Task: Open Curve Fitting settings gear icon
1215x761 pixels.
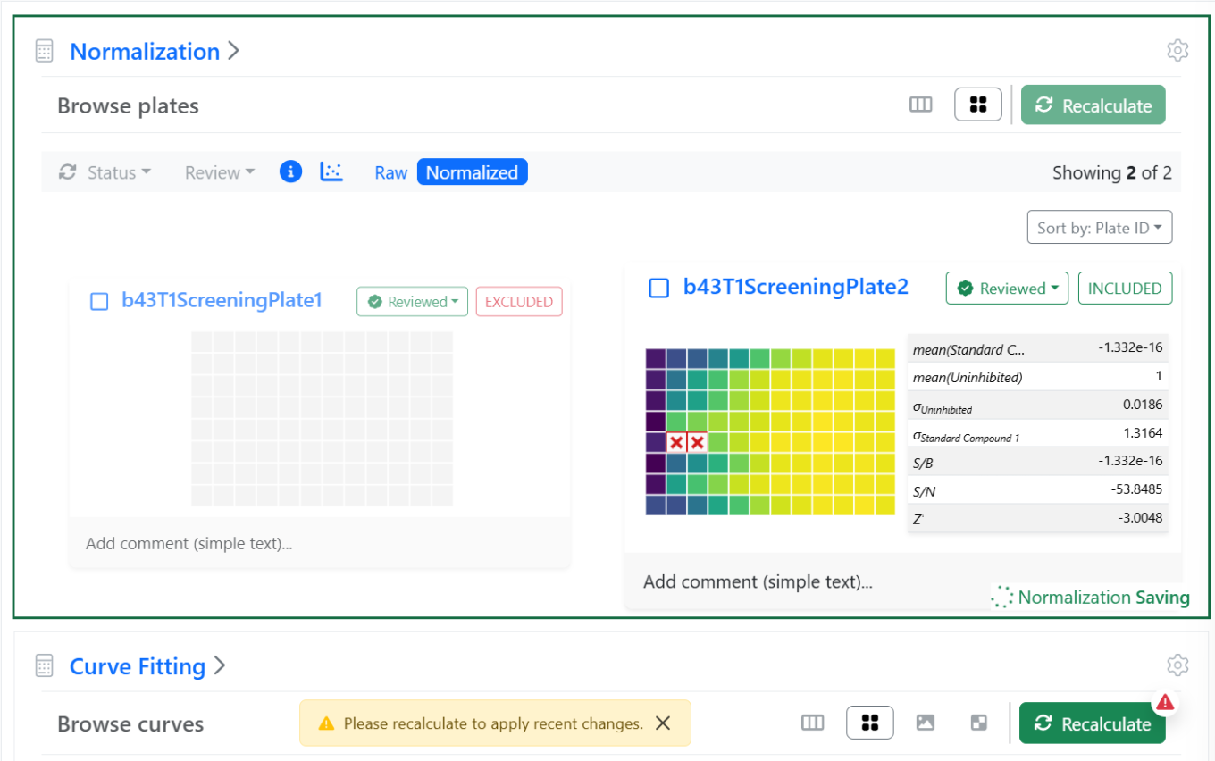Action: coord(1177,665)
